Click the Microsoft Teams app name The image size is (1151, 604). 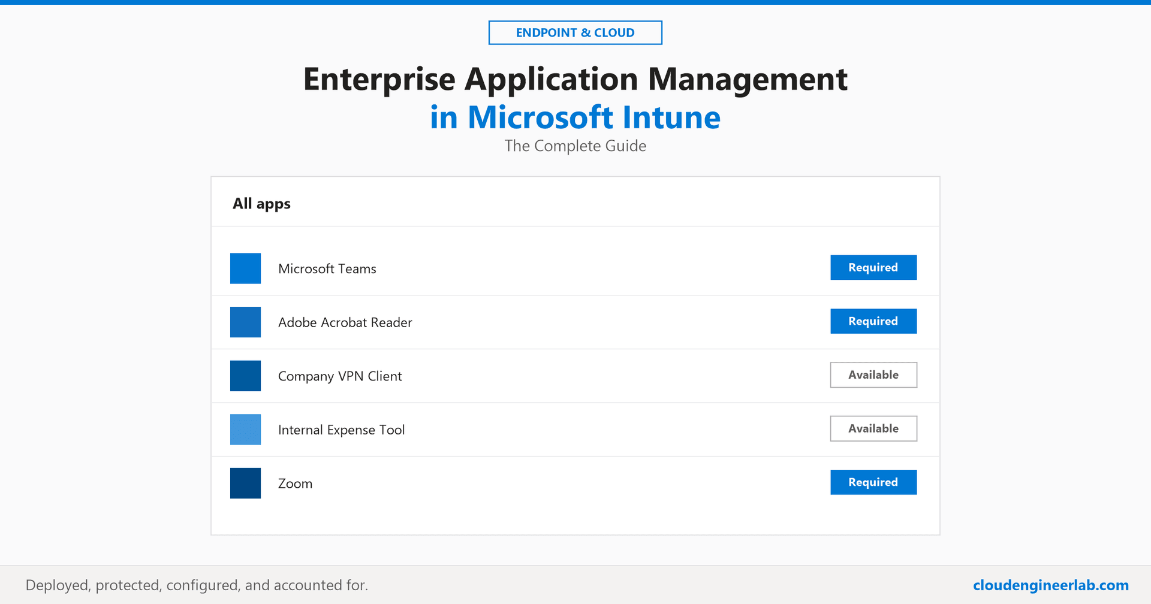(x=327, y=268)
